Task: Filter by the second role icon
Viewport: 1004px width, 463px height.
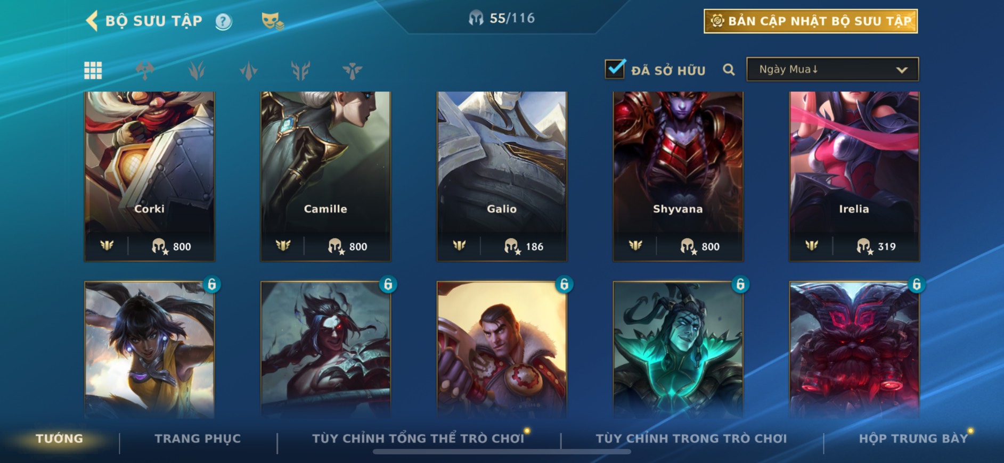Action: [x=197, y=70]
